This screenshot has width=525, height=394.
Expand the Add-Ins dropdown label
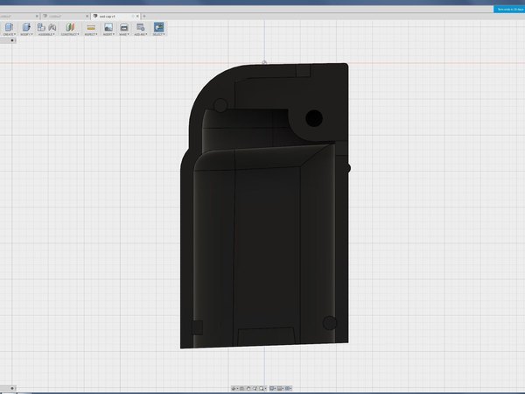(140, 34)
